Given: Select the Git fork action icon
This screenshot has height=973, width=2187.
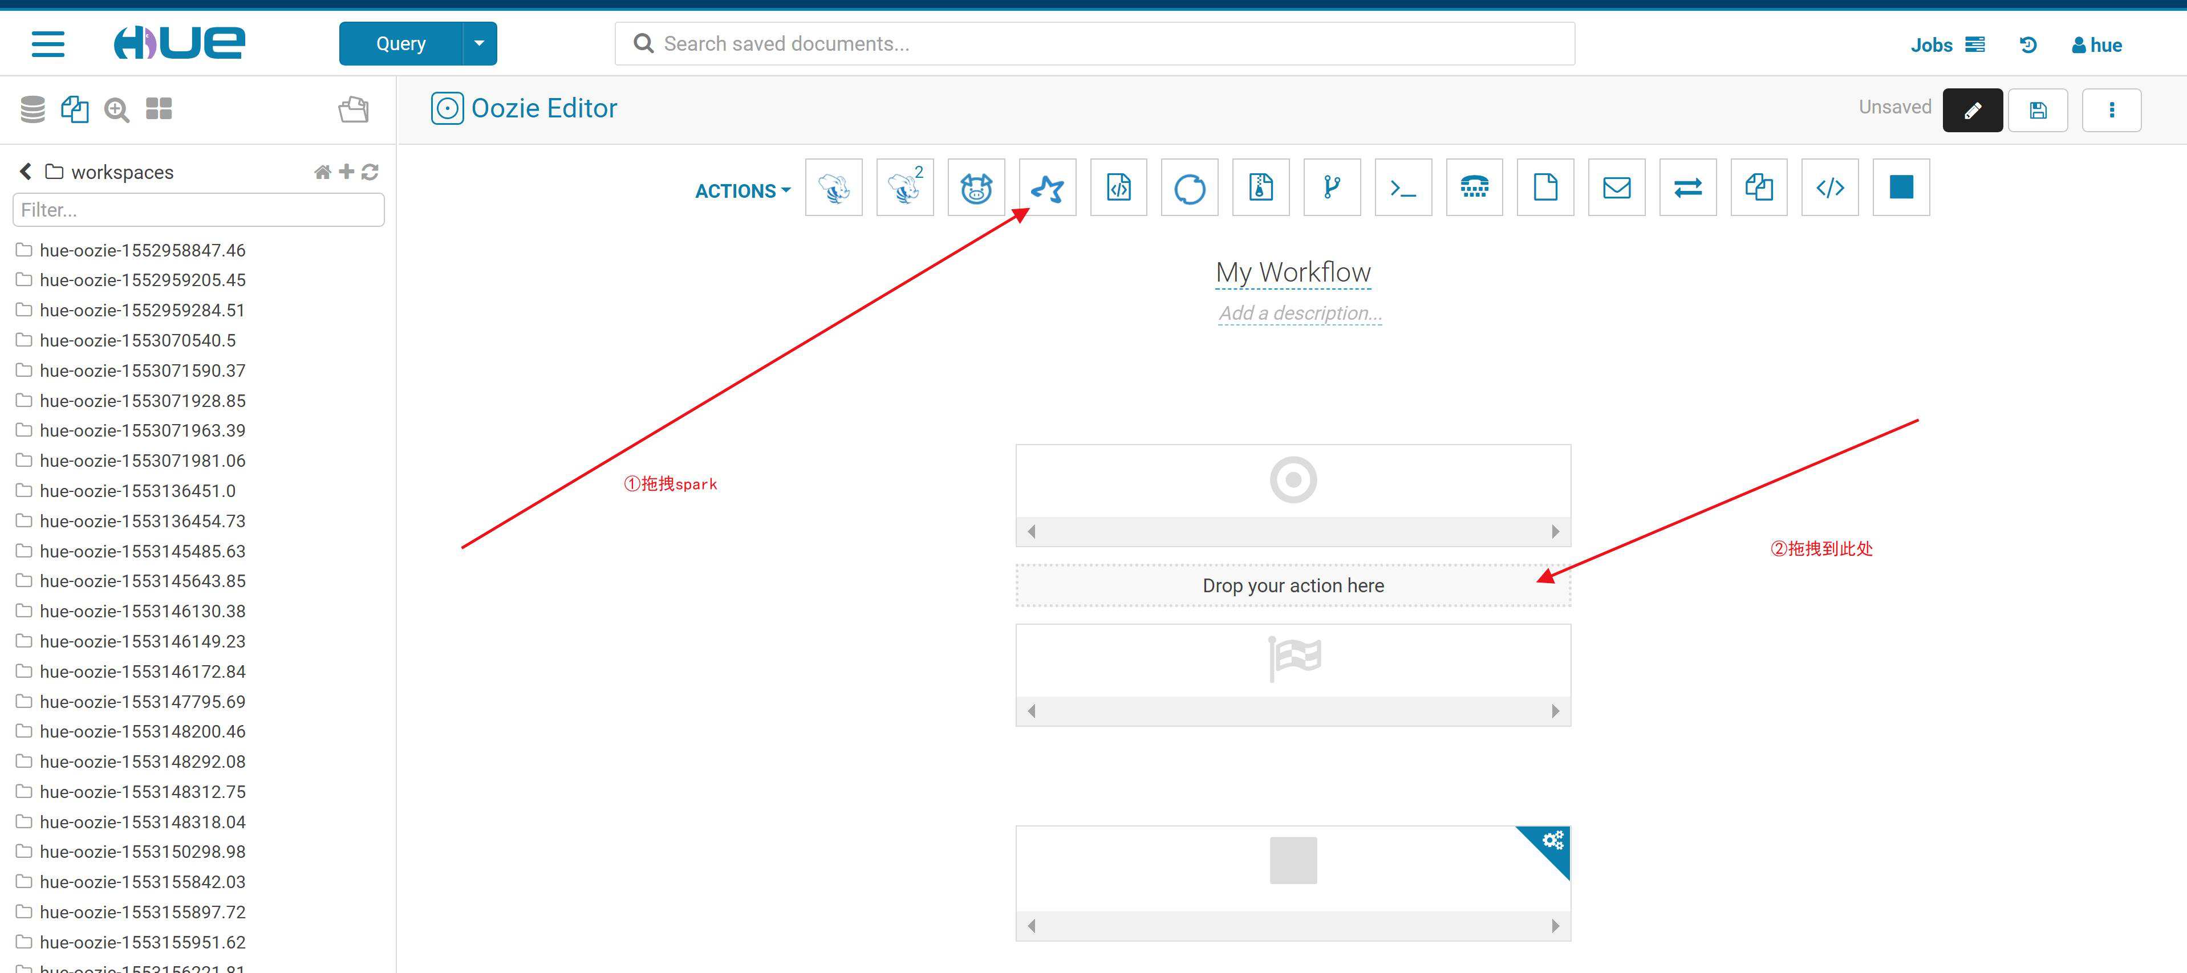Looking at the screenshot, I should click(x=1331, y=188).
